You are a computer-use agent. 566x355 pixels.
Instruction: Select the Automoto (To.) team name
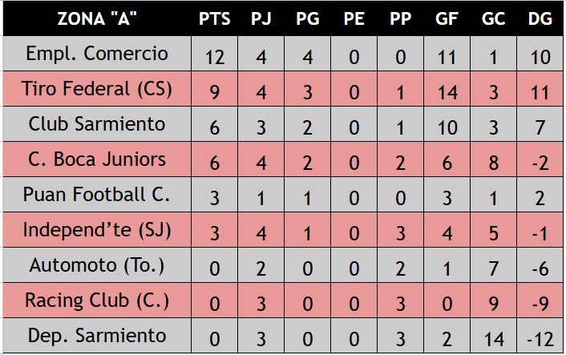(x=97, y=265)
